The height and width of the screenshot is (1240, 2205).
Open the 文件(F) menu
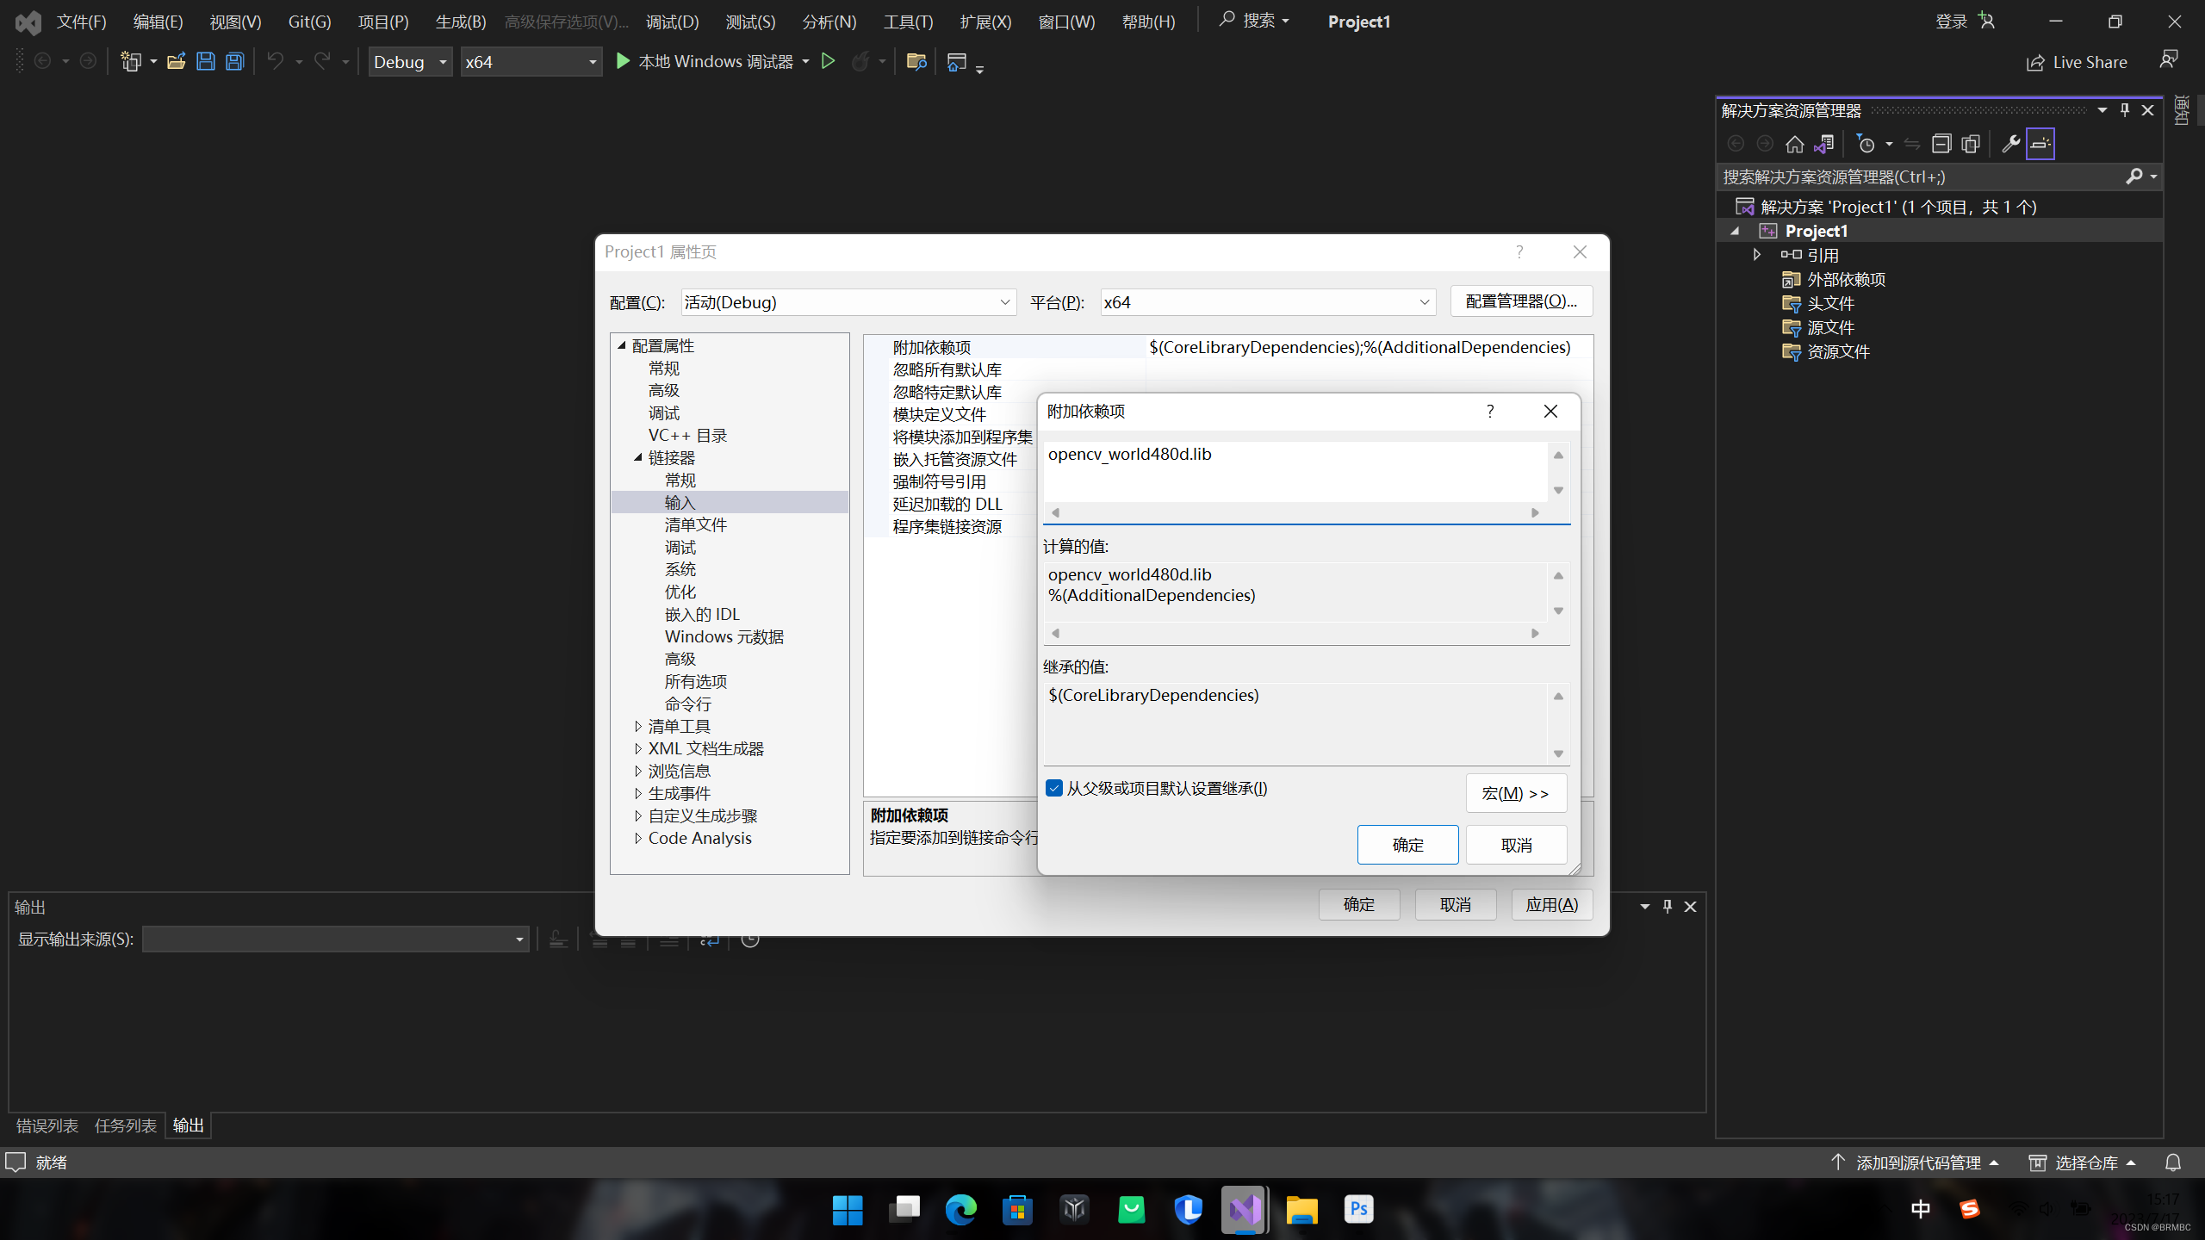click(x=81, y=22)
